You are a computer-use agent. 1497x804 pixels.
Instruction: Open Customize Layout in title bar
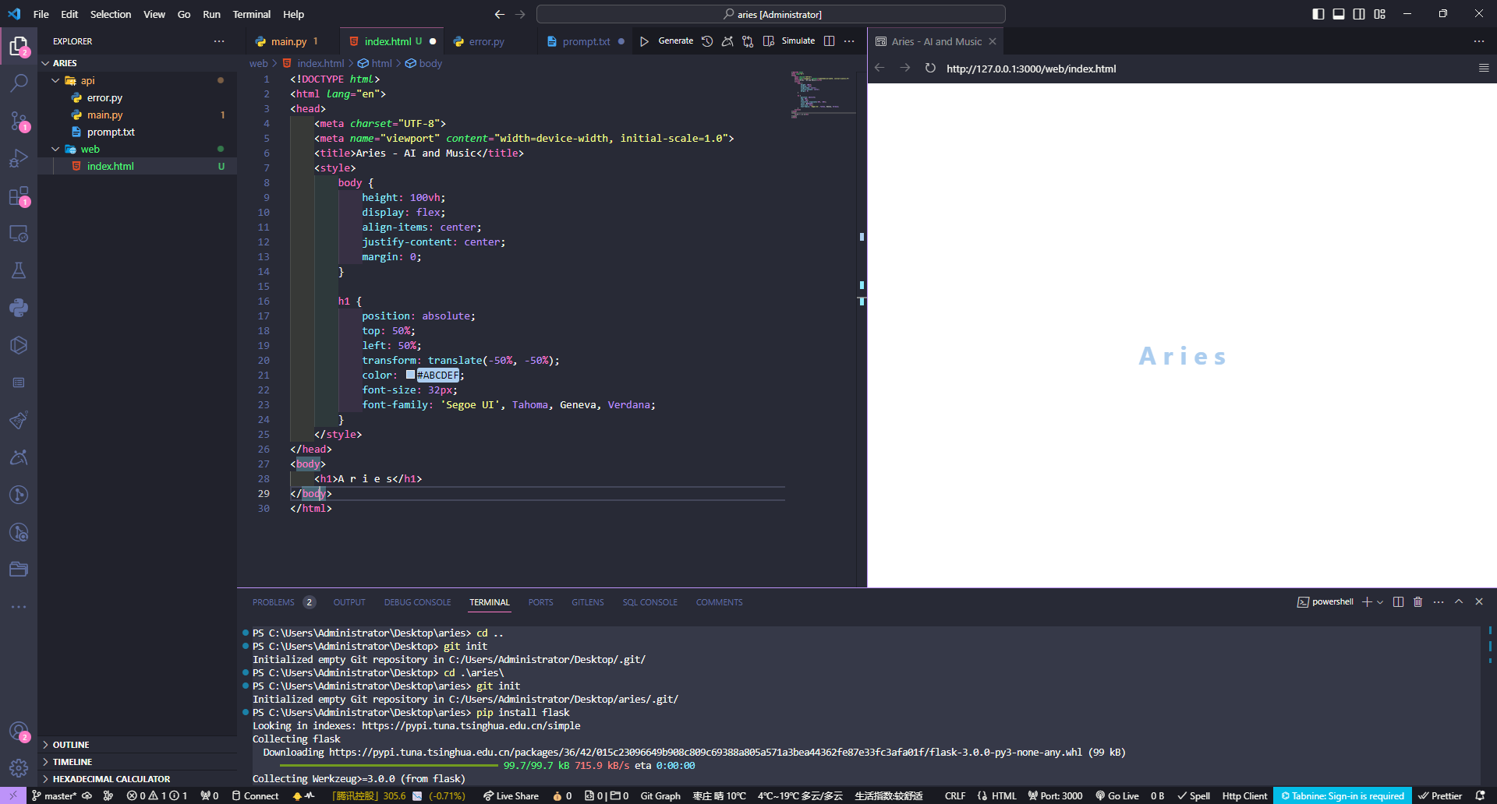tap(1380, 14)
